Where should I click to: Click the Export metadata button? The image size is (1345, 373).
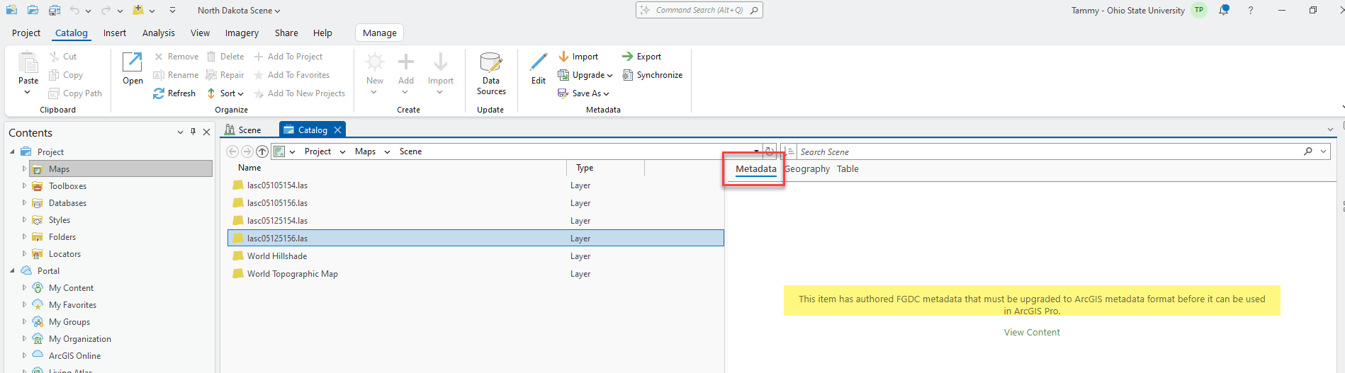tap(641, 57)
